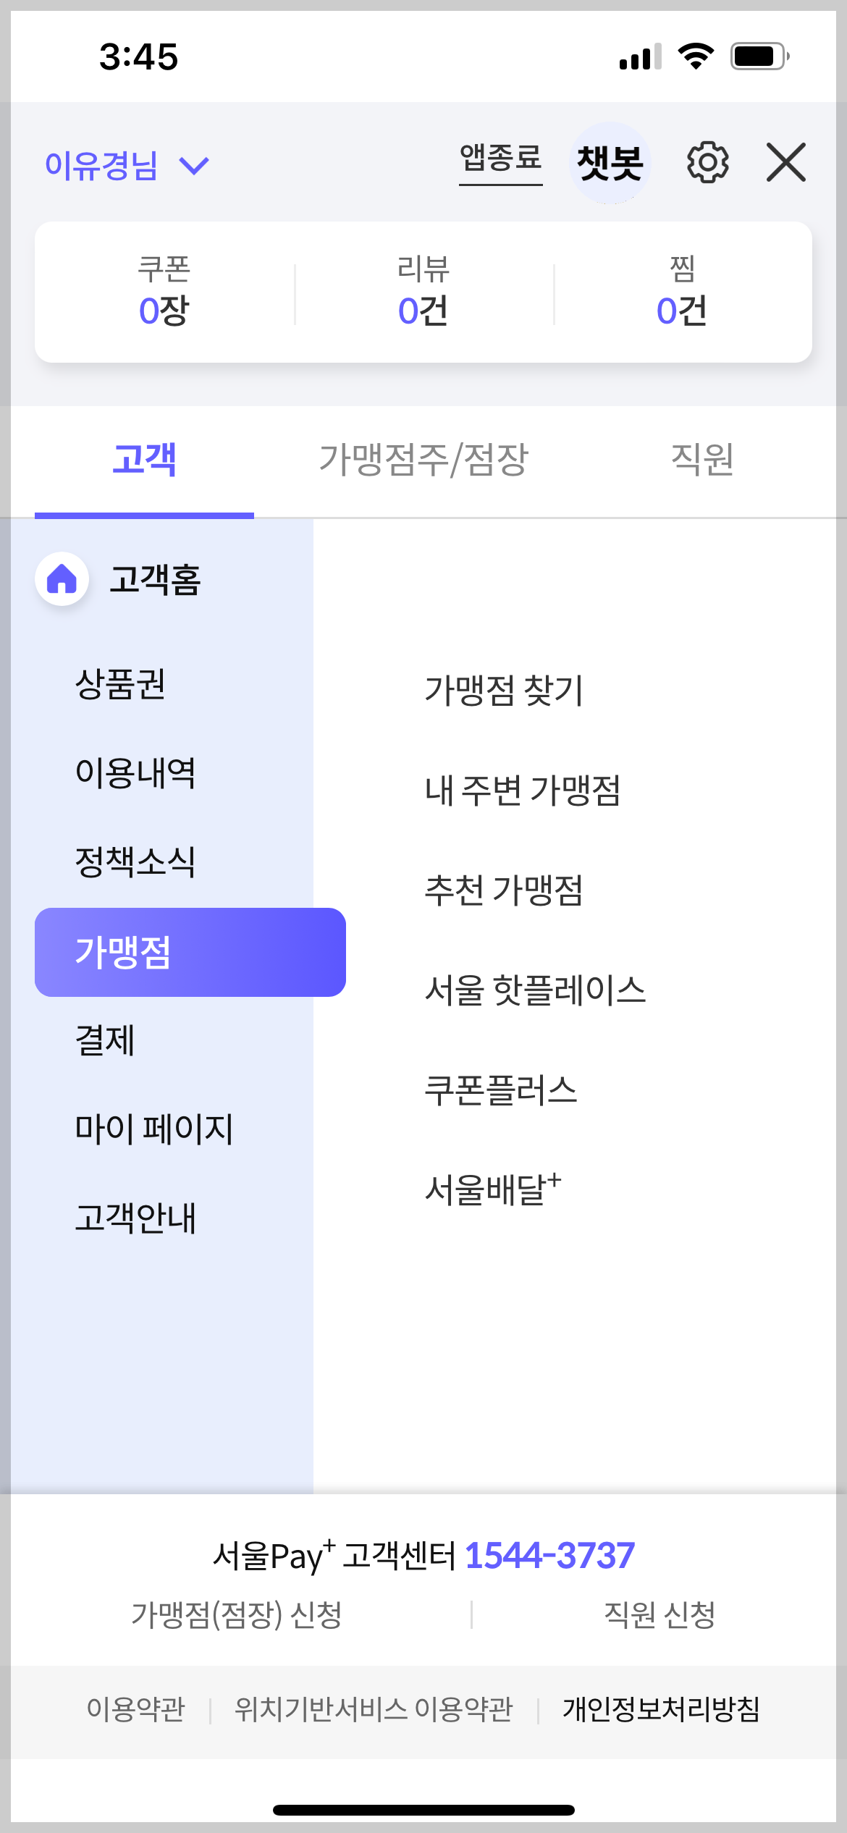View the 개인정보처리방침 privacy policy
Image resolution: width=847 pixels, height=1833 pixels.
[662, 1707]
